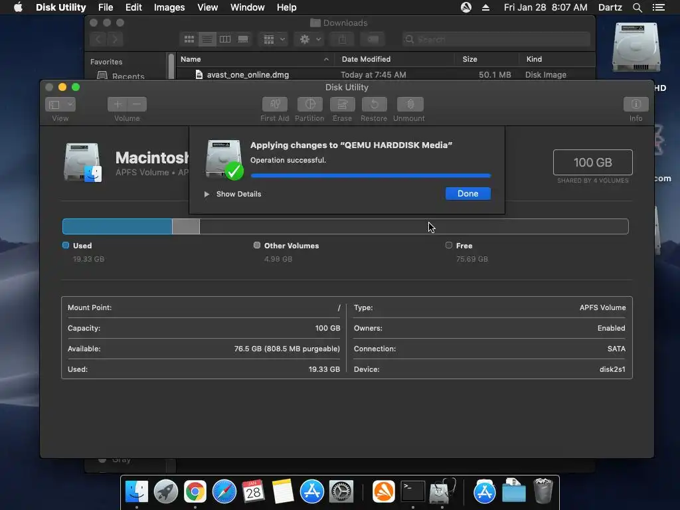Click the Partition toolbar icon
680x510 pixels.
(309, 104)
